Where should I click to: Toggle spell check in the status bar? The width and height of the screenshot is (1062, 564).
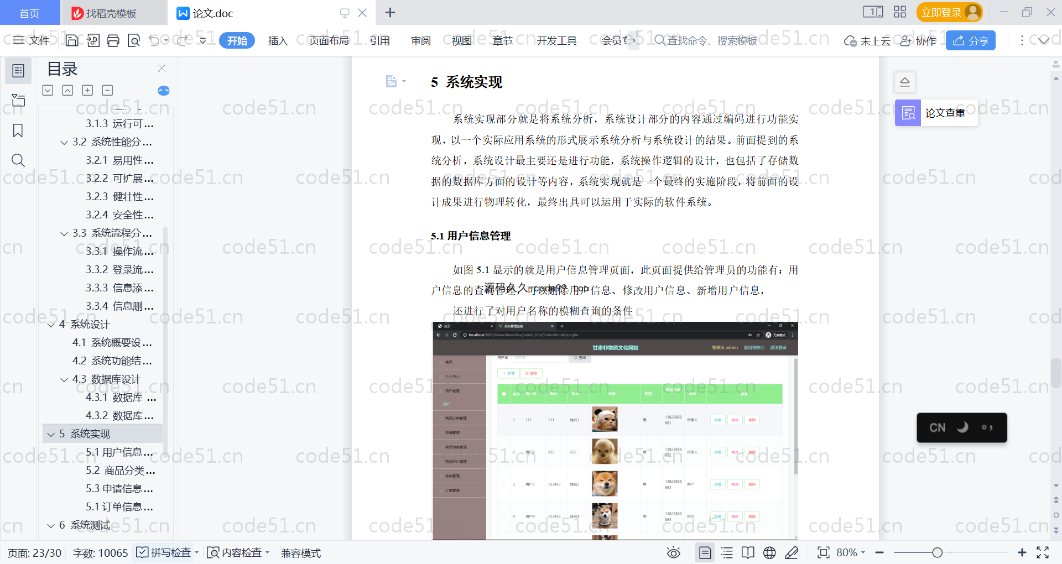[x=167, y=552]
